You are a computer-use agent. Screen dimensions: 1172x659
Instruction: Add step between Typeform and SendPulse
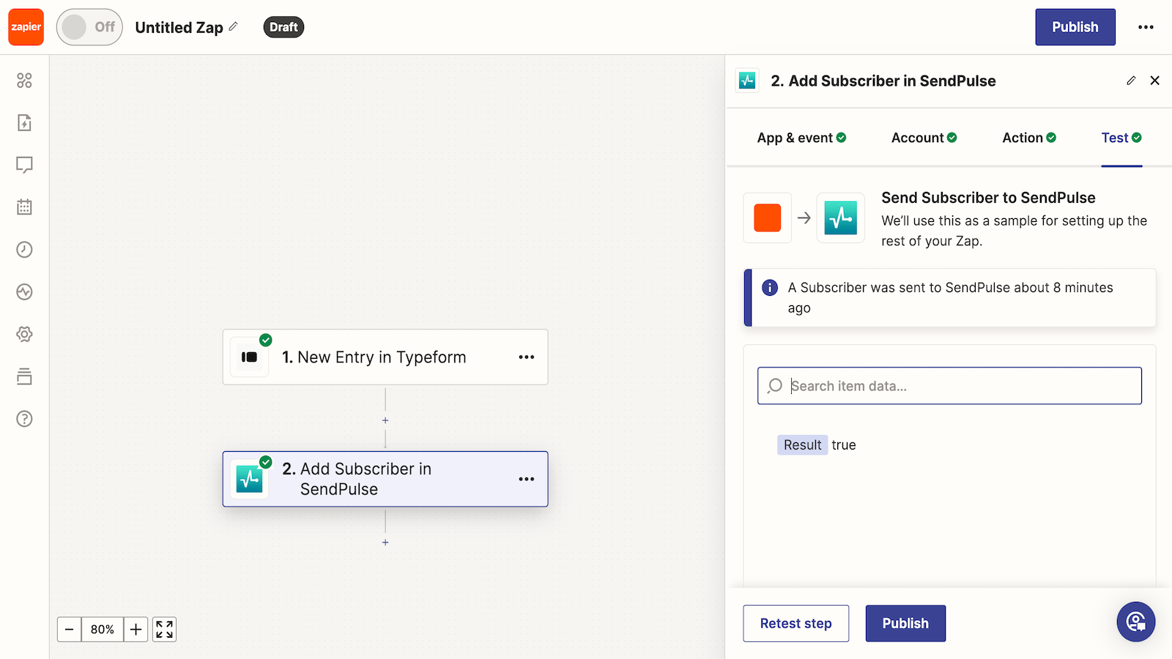[x=385, y=420]
